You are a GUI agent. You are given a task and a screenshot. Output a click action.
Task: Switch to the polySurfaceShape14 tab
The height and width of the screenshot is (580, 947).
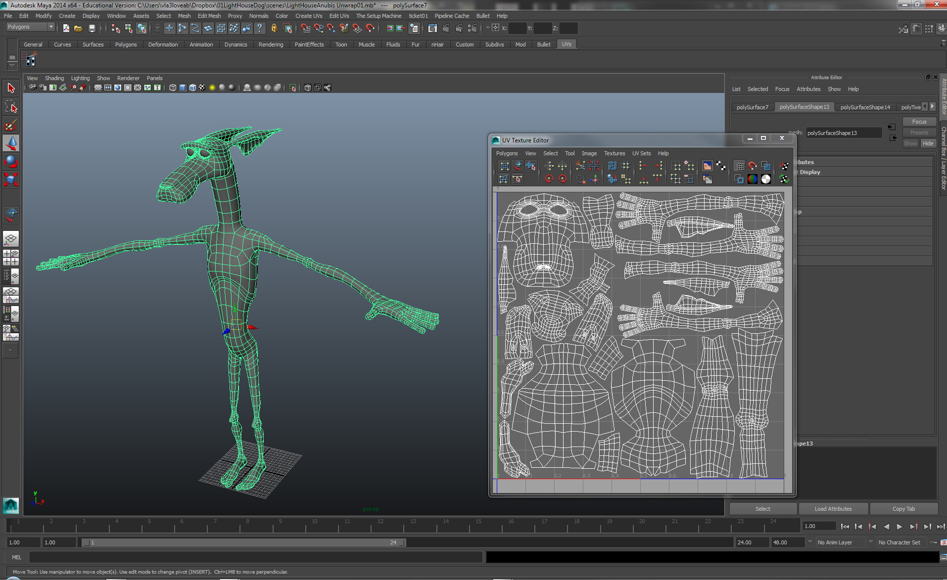coord(865,107)
